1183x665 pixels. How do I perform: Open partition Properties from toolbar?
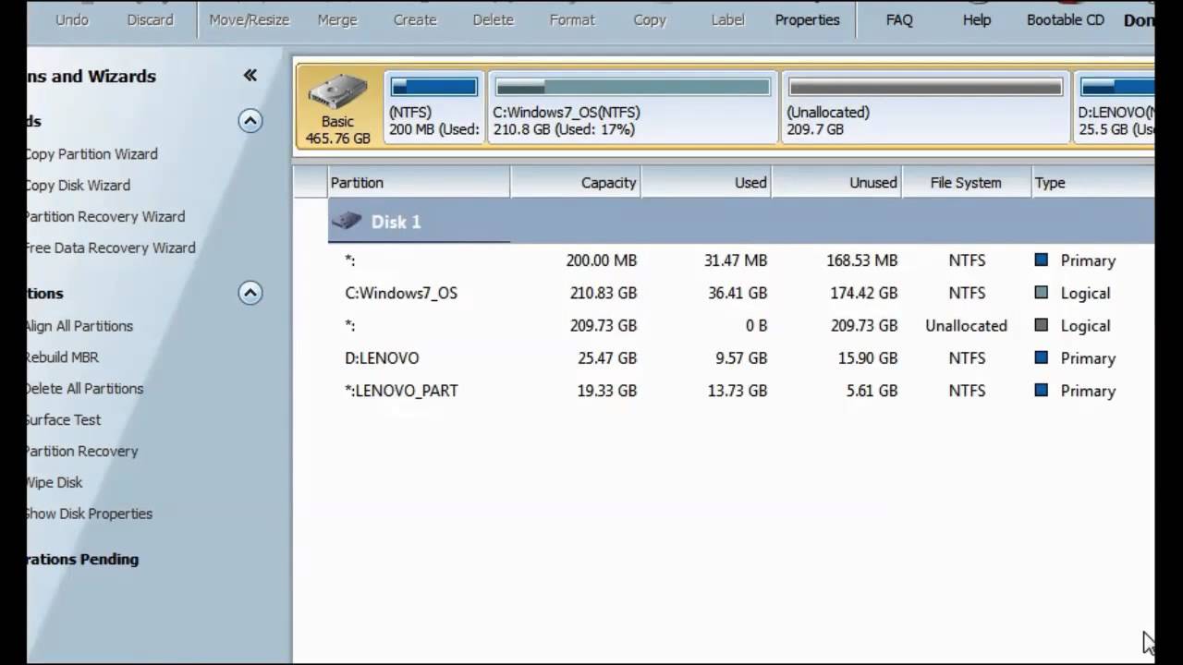click(x=807, y=19)
